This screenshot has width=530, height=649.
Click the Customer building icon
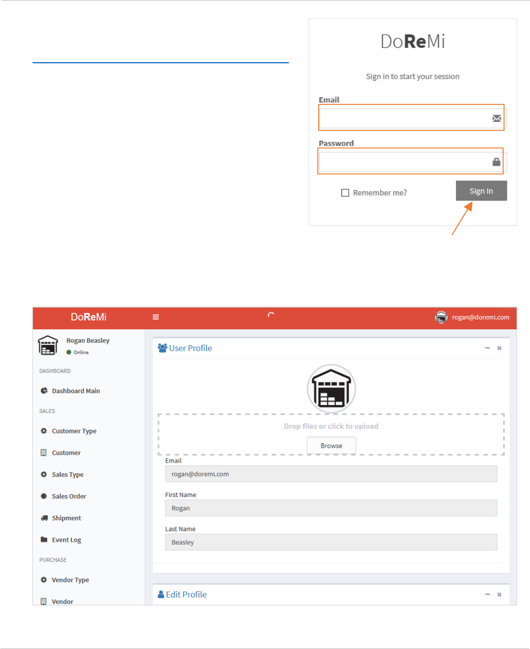[x=44, y=452]
